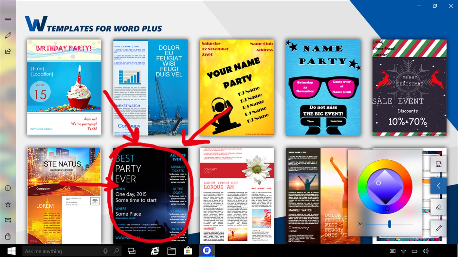Toggle the hamburger menu open
Viewport: 458px width, 257px height.
tap(8, 19)
